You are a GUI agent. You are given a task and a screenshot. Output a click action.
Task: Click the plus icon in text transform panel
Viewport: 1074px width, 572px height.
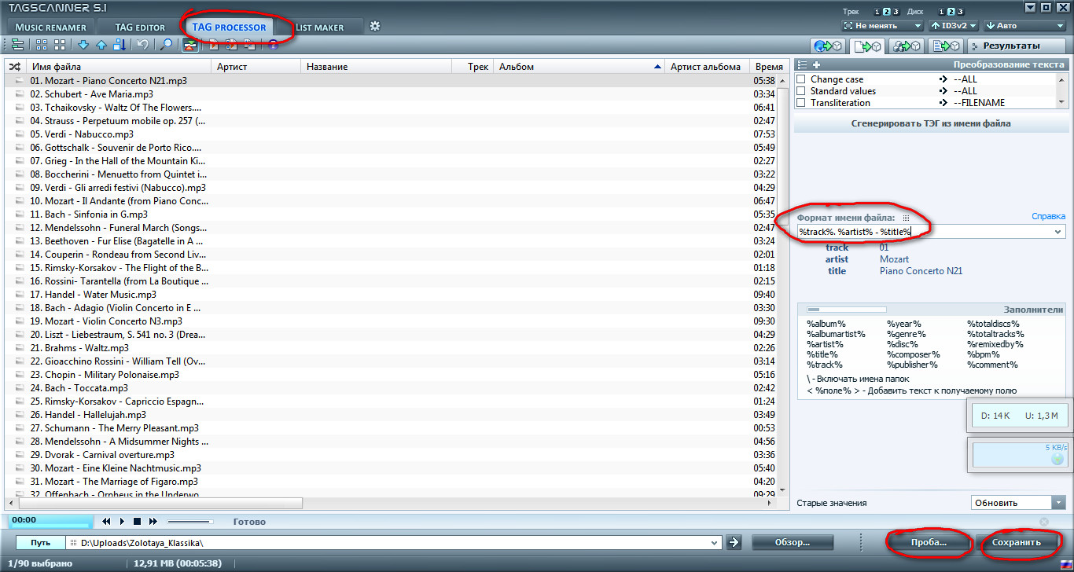pos(816,65)
